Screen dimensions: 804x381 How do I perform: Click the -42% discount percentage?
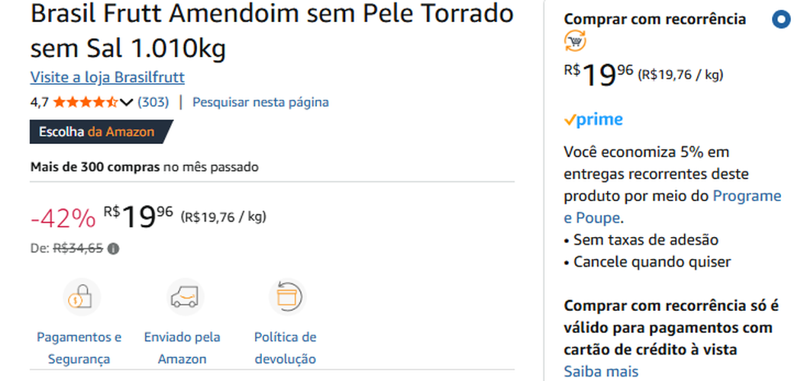[x=63, y=219]
